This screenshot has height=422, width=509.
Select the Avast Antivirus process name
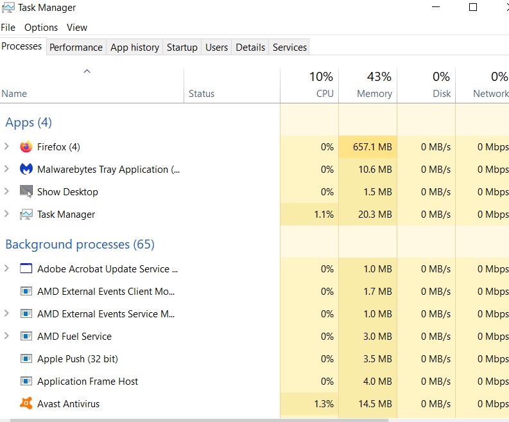[68, 404]
